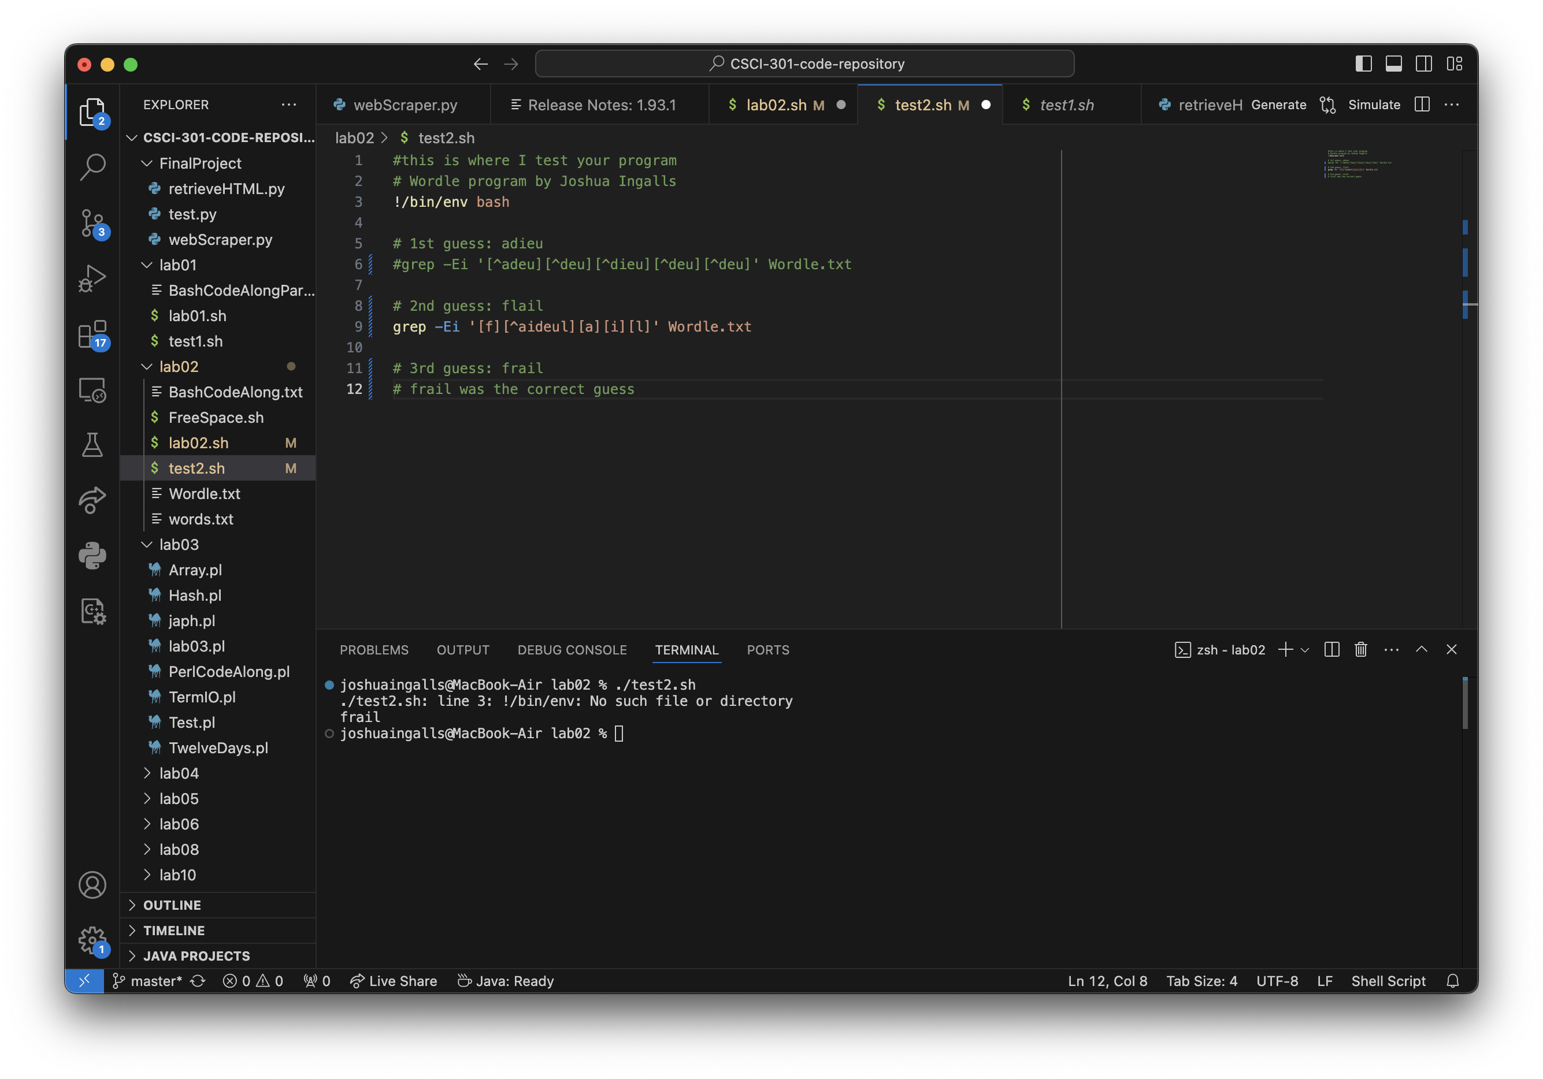Click errors and warnings count in status bar
This screenshot has width=1543, height=1079.
[x=253, y=981]
